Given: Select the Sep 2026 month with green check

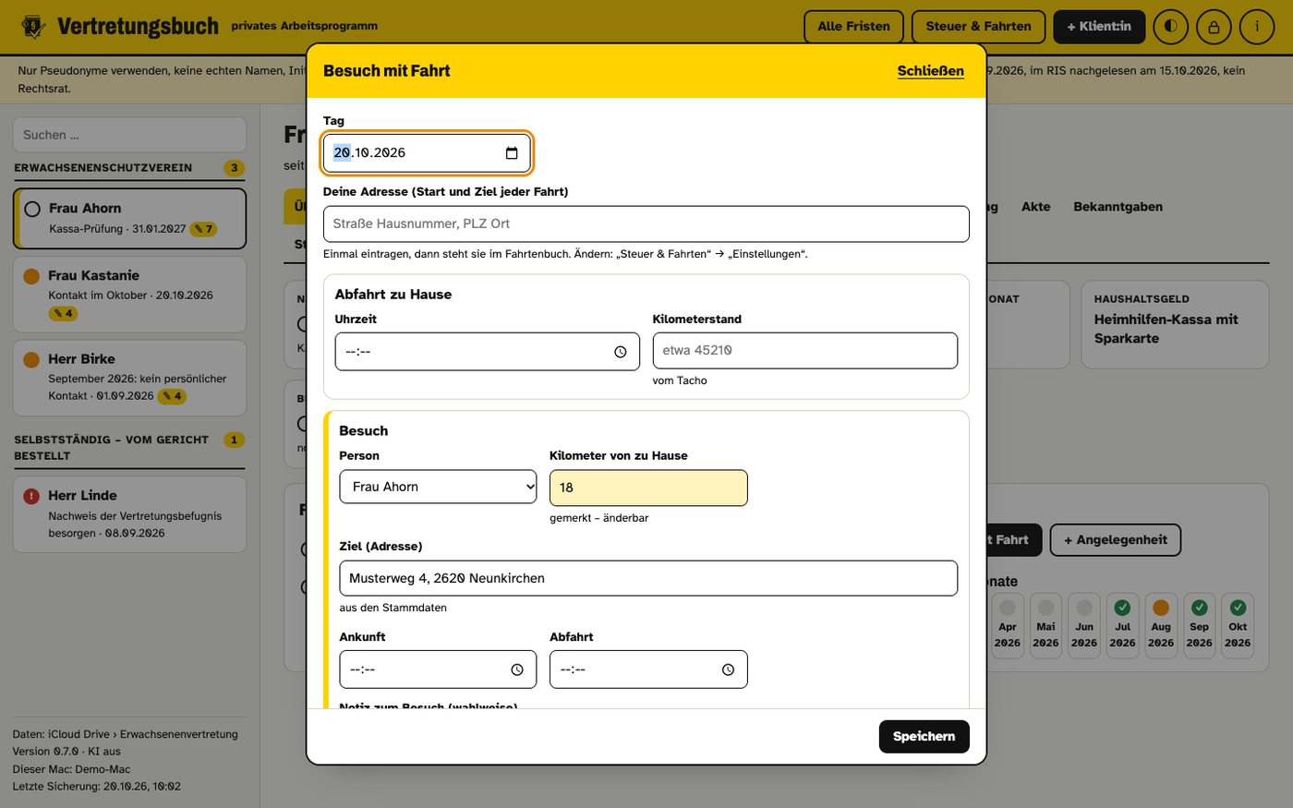Looking at the screenshot, I should pyautogui.click(x=1200, y=625).
